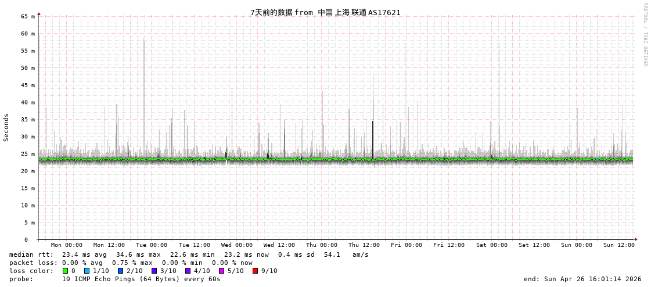Click the red 9/10 loss swatch

(x=255, y=271)
